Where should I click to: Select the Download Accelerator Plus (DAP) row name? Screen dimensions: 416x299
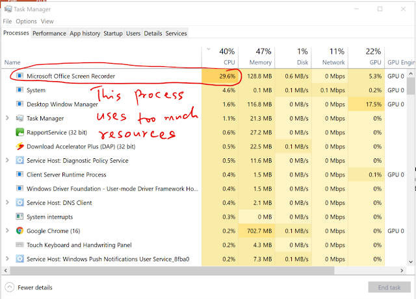(81, 147)
